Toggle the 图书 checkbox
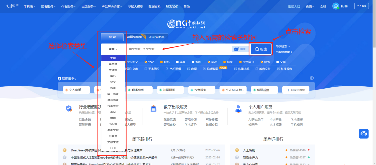This screenshot has height=165, width=376. pyautogui.click(x=262, y=62)
